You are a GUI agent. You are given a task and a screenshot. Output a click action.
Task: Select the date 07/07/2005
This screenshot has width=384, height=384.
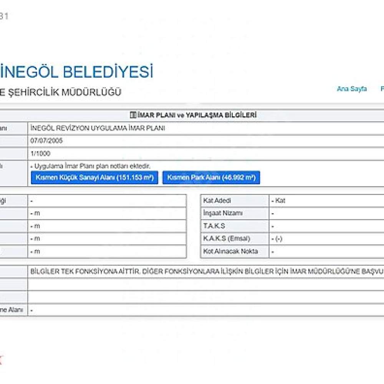(x=46, y=140)
